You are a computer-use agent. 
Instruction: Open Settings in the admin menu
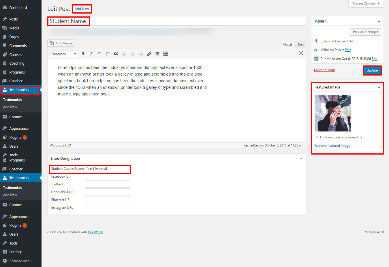16,252
